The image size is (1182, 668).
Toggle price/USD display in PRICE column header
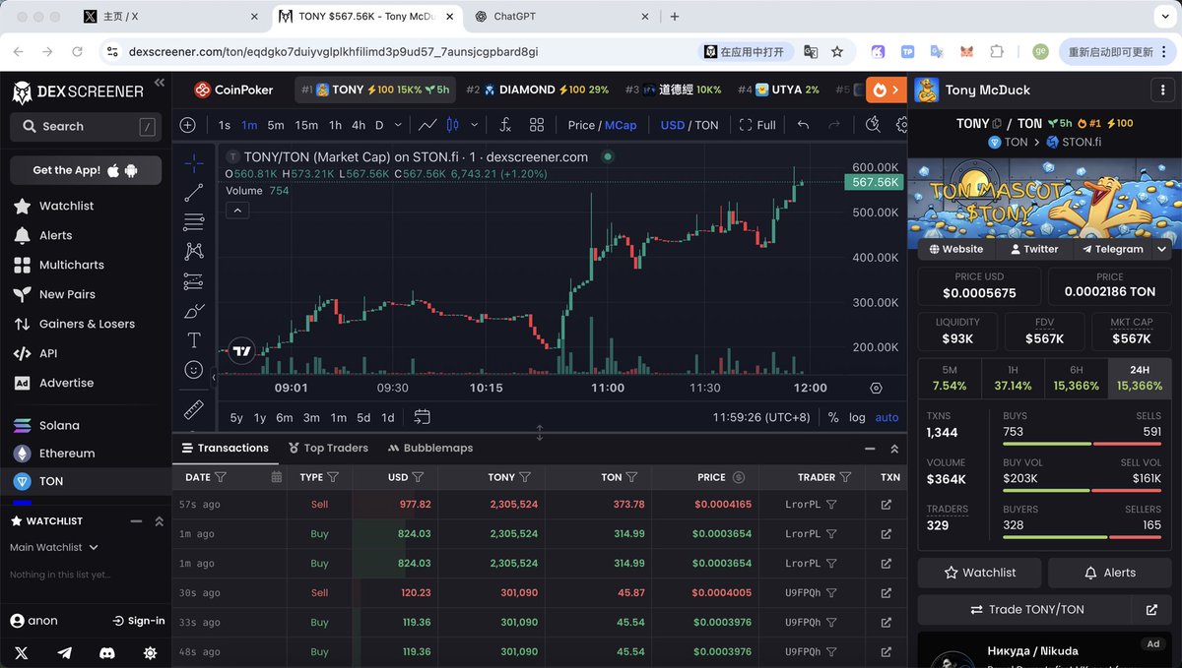click(739, 477)
